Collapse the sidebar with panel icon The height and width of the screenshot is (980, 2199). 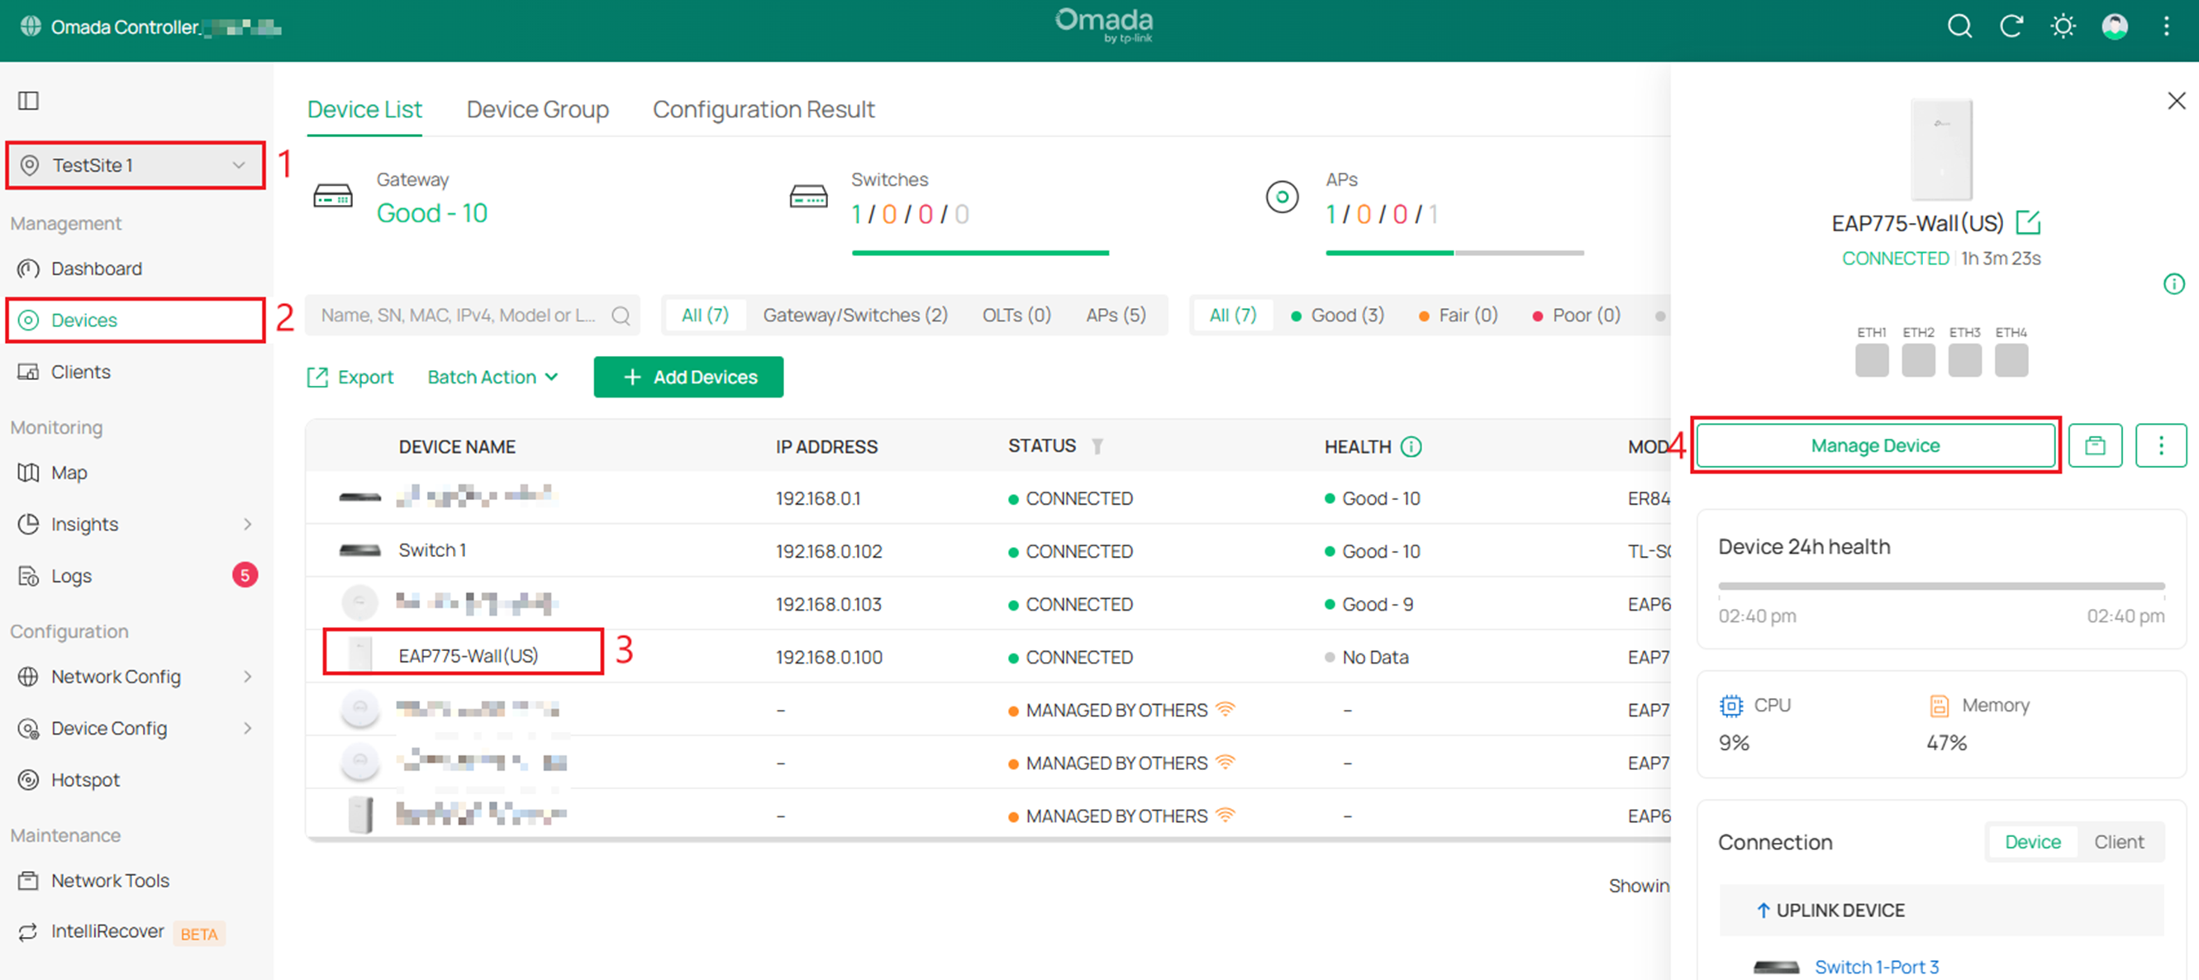click(28, 101)
